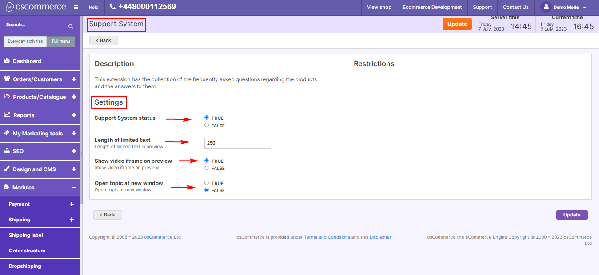This screenshot has height=275, width=599.
Task: Open Contact Us in top bar
Action: (x=515, y=7)
